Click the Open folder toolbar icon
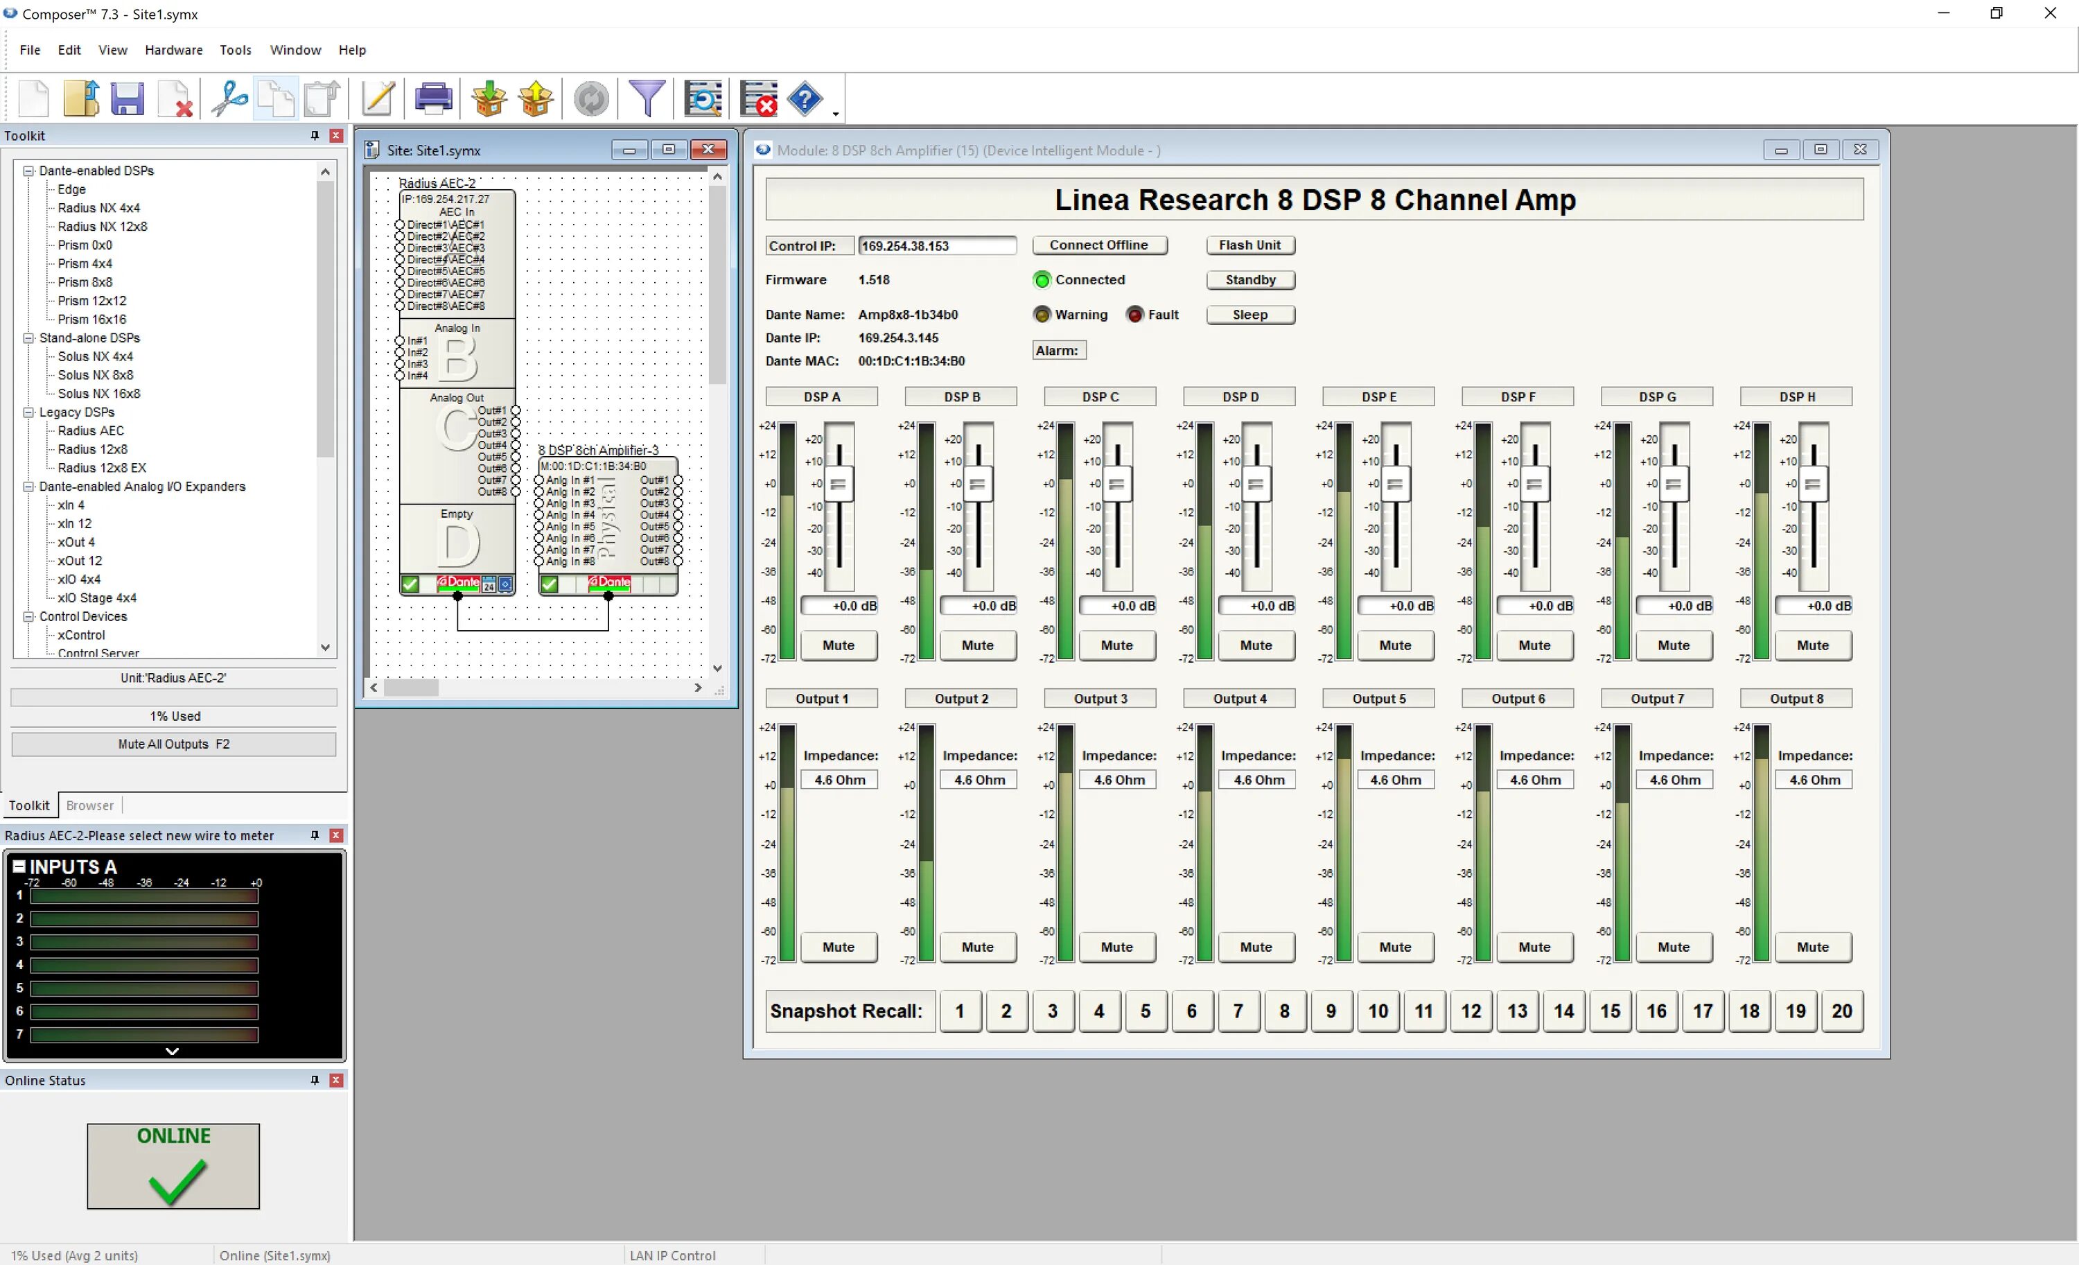 (x=81, y=98)
